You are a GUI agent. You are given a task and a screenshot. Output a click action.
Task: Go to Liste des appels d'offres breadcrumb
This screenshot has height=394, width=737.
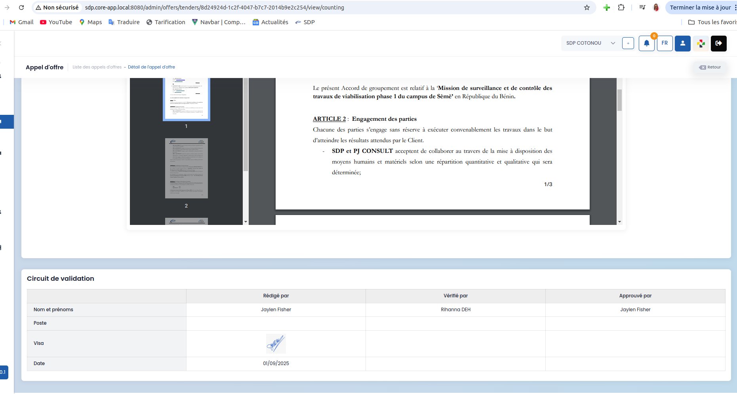[97, 67]
